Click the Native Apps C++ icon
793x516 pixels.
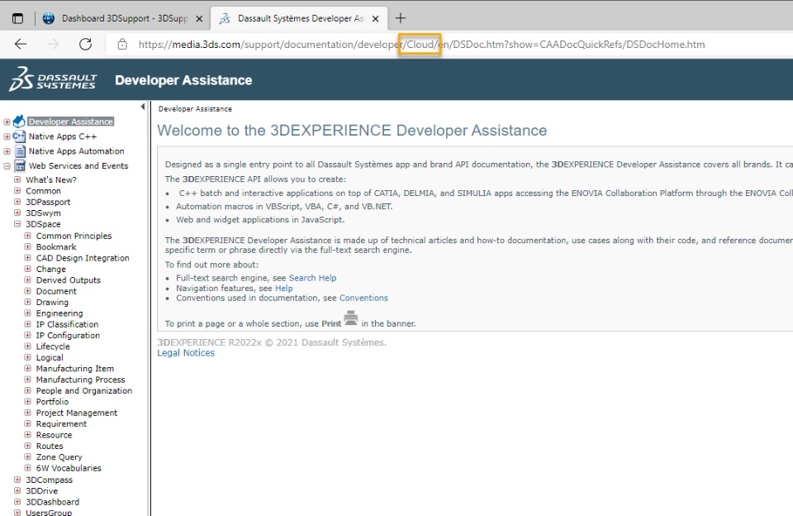[x=19, y=136]
